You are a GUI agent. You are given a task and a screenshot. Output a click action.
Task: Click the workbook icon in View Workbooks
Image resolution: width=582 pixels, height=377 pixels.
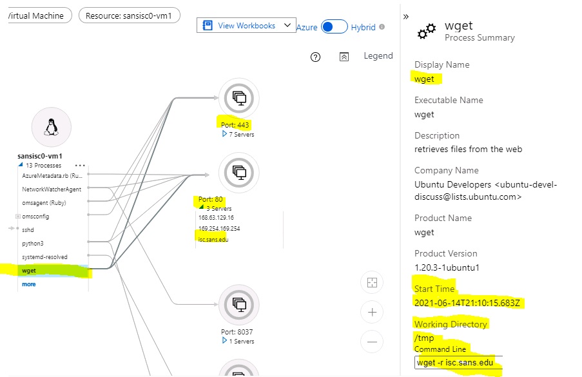click(207, 25)
